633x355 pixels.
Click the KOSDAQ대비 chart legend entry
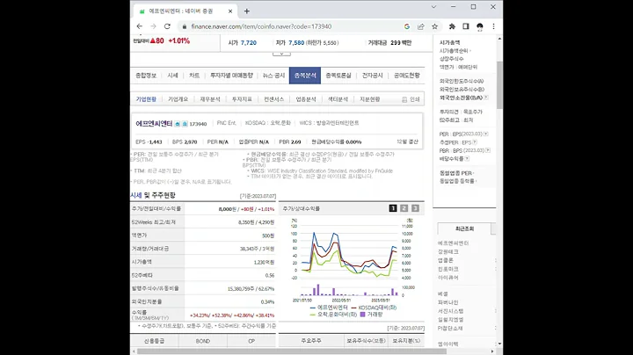tap(374, 308)
